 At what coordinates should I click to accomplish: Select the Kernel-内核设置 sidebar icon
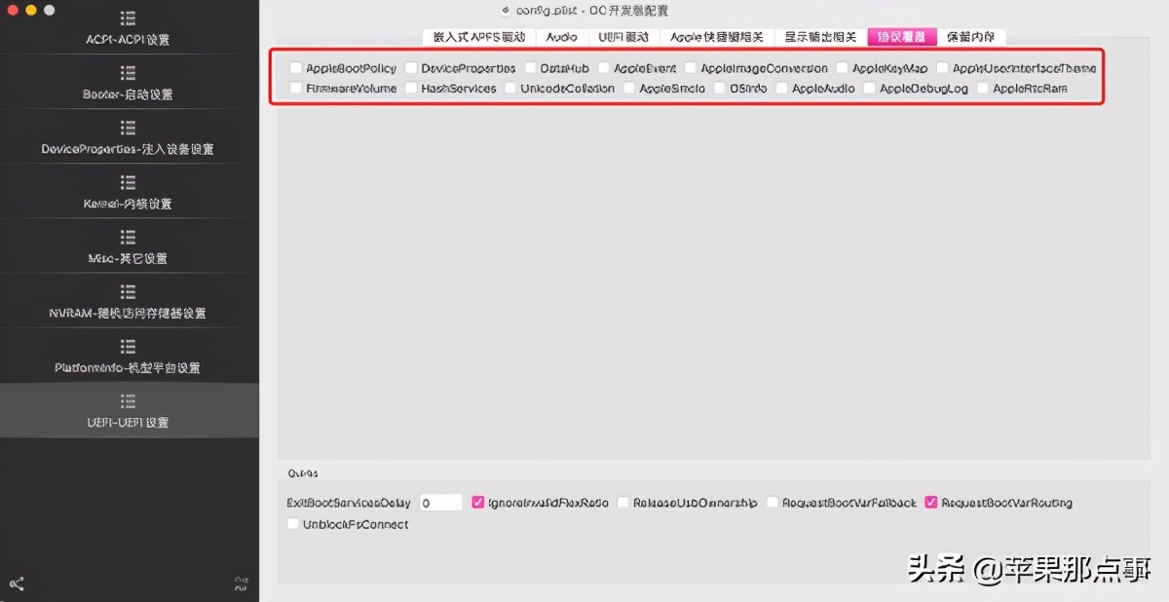coord(130,181)
